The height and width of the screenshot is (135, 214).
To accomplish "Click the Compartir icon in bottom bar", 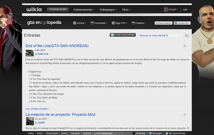I will tap(134, 133).
